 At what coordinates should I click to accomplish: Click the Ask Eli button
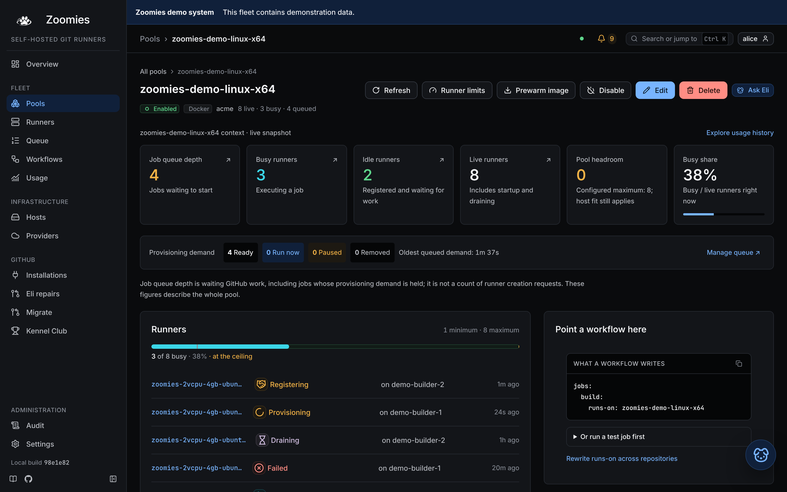point(753,90)
